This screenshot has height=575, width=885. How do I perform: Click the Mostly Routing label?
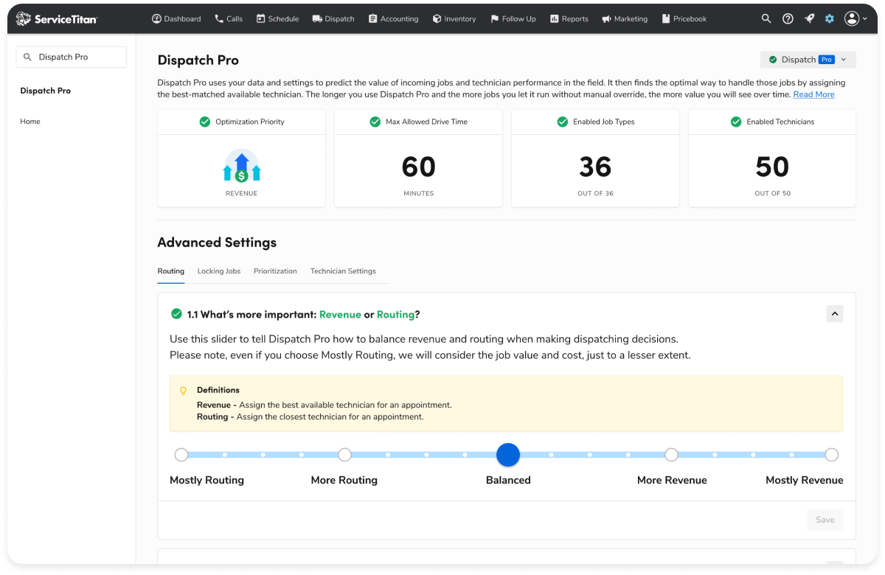206,480
